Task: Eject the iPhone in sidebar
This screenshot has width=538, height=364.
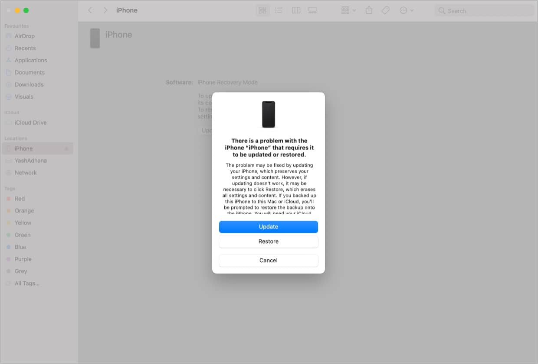Action: pyautogui.click(x=66, y=149)
